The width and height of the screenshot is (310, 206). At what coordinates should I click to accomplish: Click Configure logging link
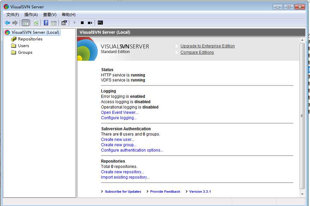[119, 118]
